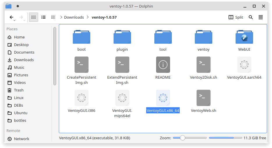Select the plugin folder

(x=122, y=41)
